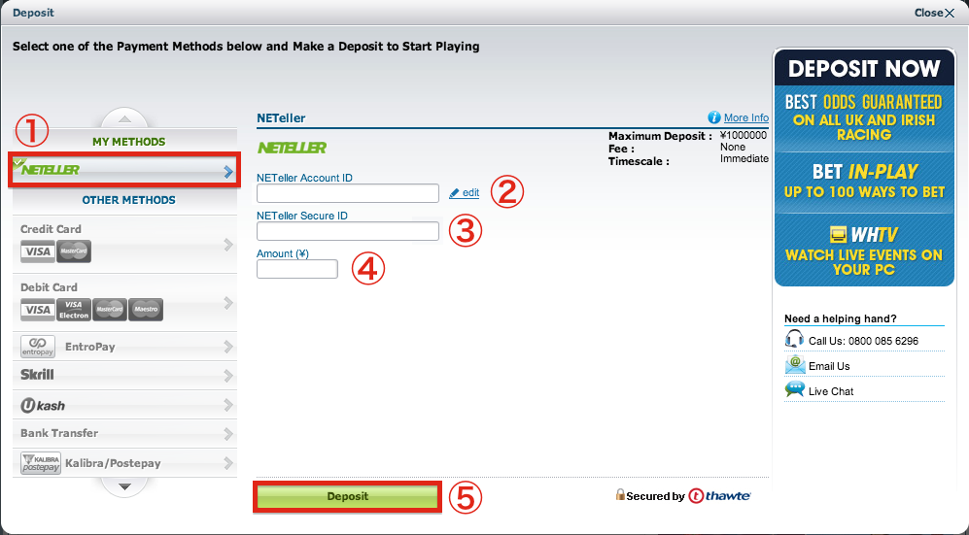The height and width of the screenshot is (535, 969).
Task: Click the padlock icon near Secured by
Action: click(x=620, y=494)
